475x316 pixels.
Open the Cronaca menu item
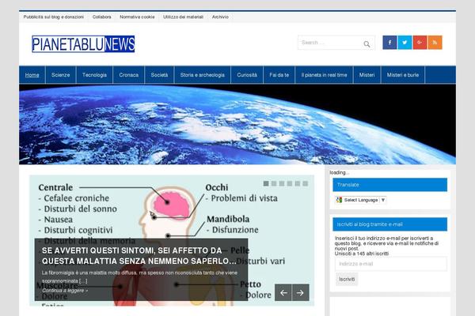(x=129, y=75)
